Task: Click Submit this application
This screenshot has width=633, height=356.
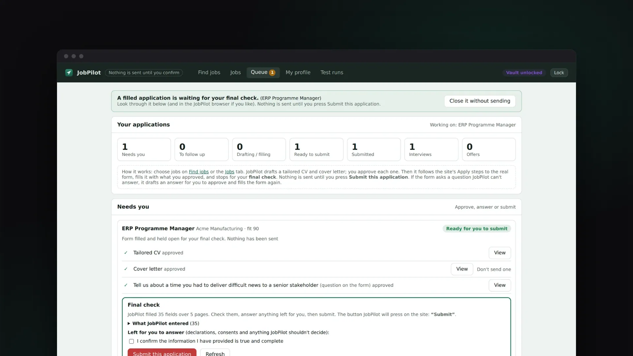Action: click(x=162, y=353)
